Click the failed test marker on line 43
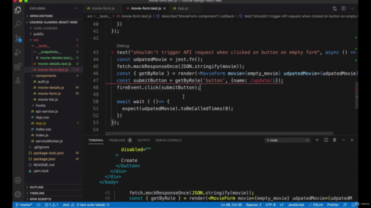 [x=112, y=53]
